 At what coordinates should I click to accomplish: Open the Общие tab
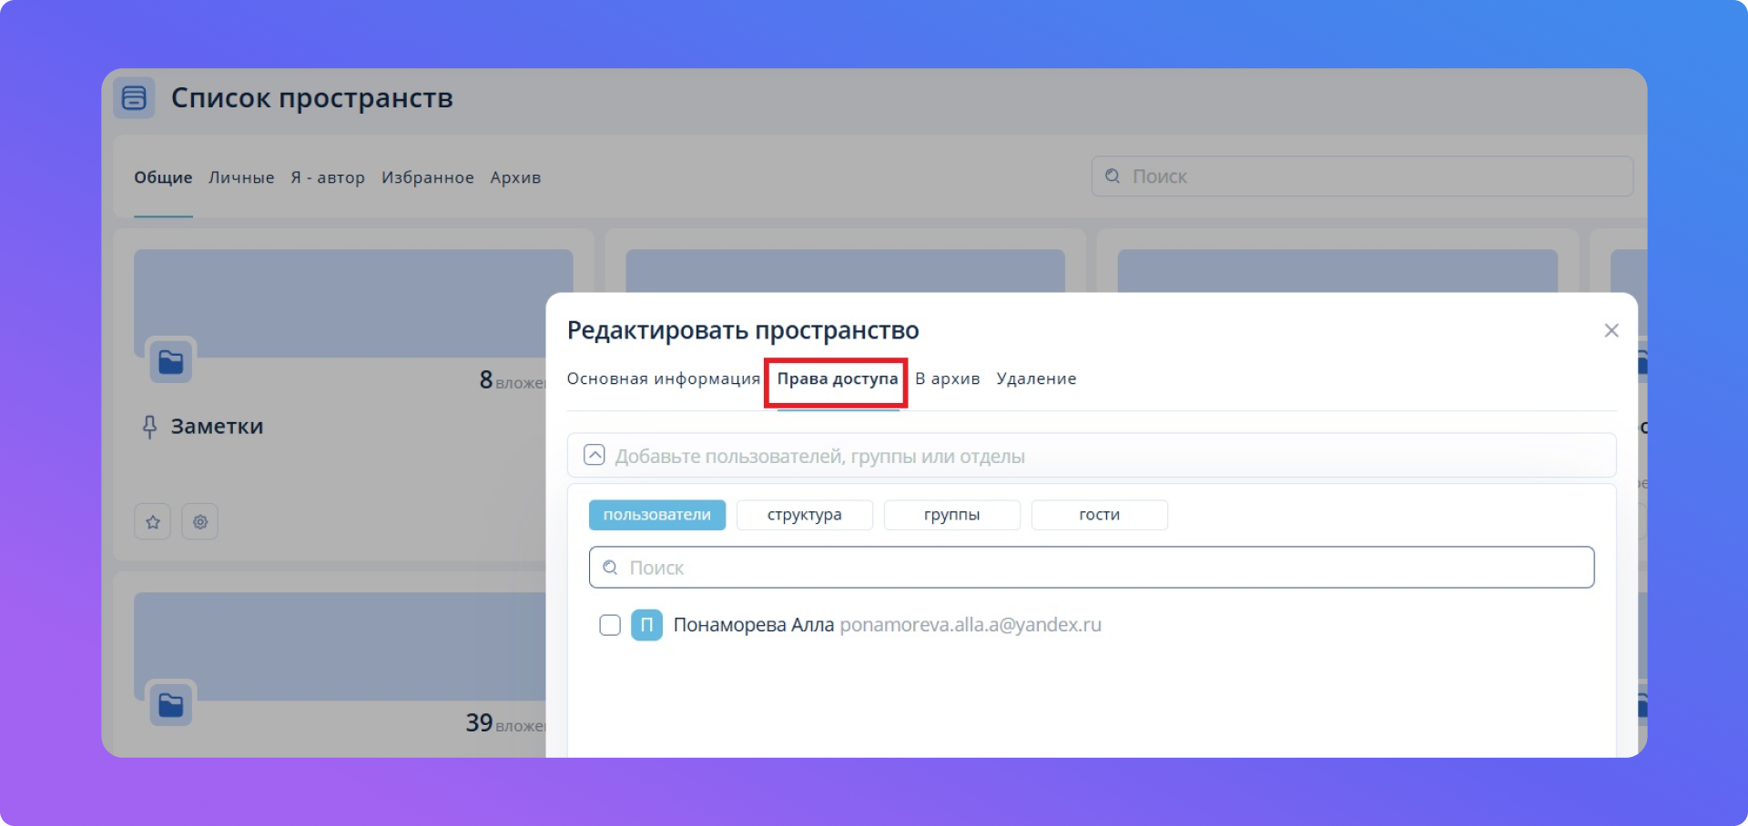pyautogui.click(x=163, y=177)
